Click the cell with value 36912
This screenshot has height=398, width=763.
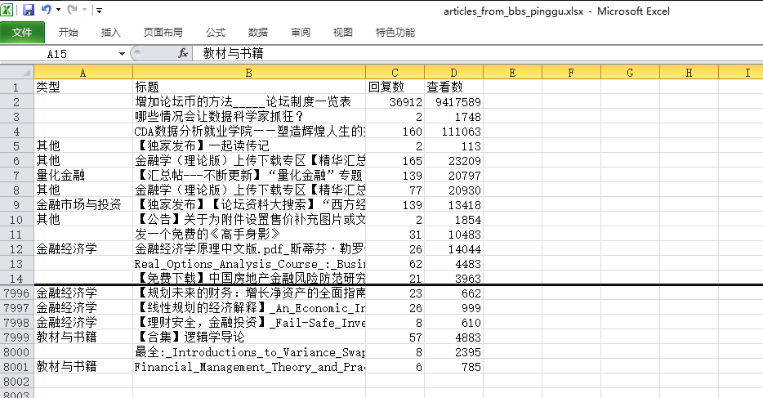[395, 101]
